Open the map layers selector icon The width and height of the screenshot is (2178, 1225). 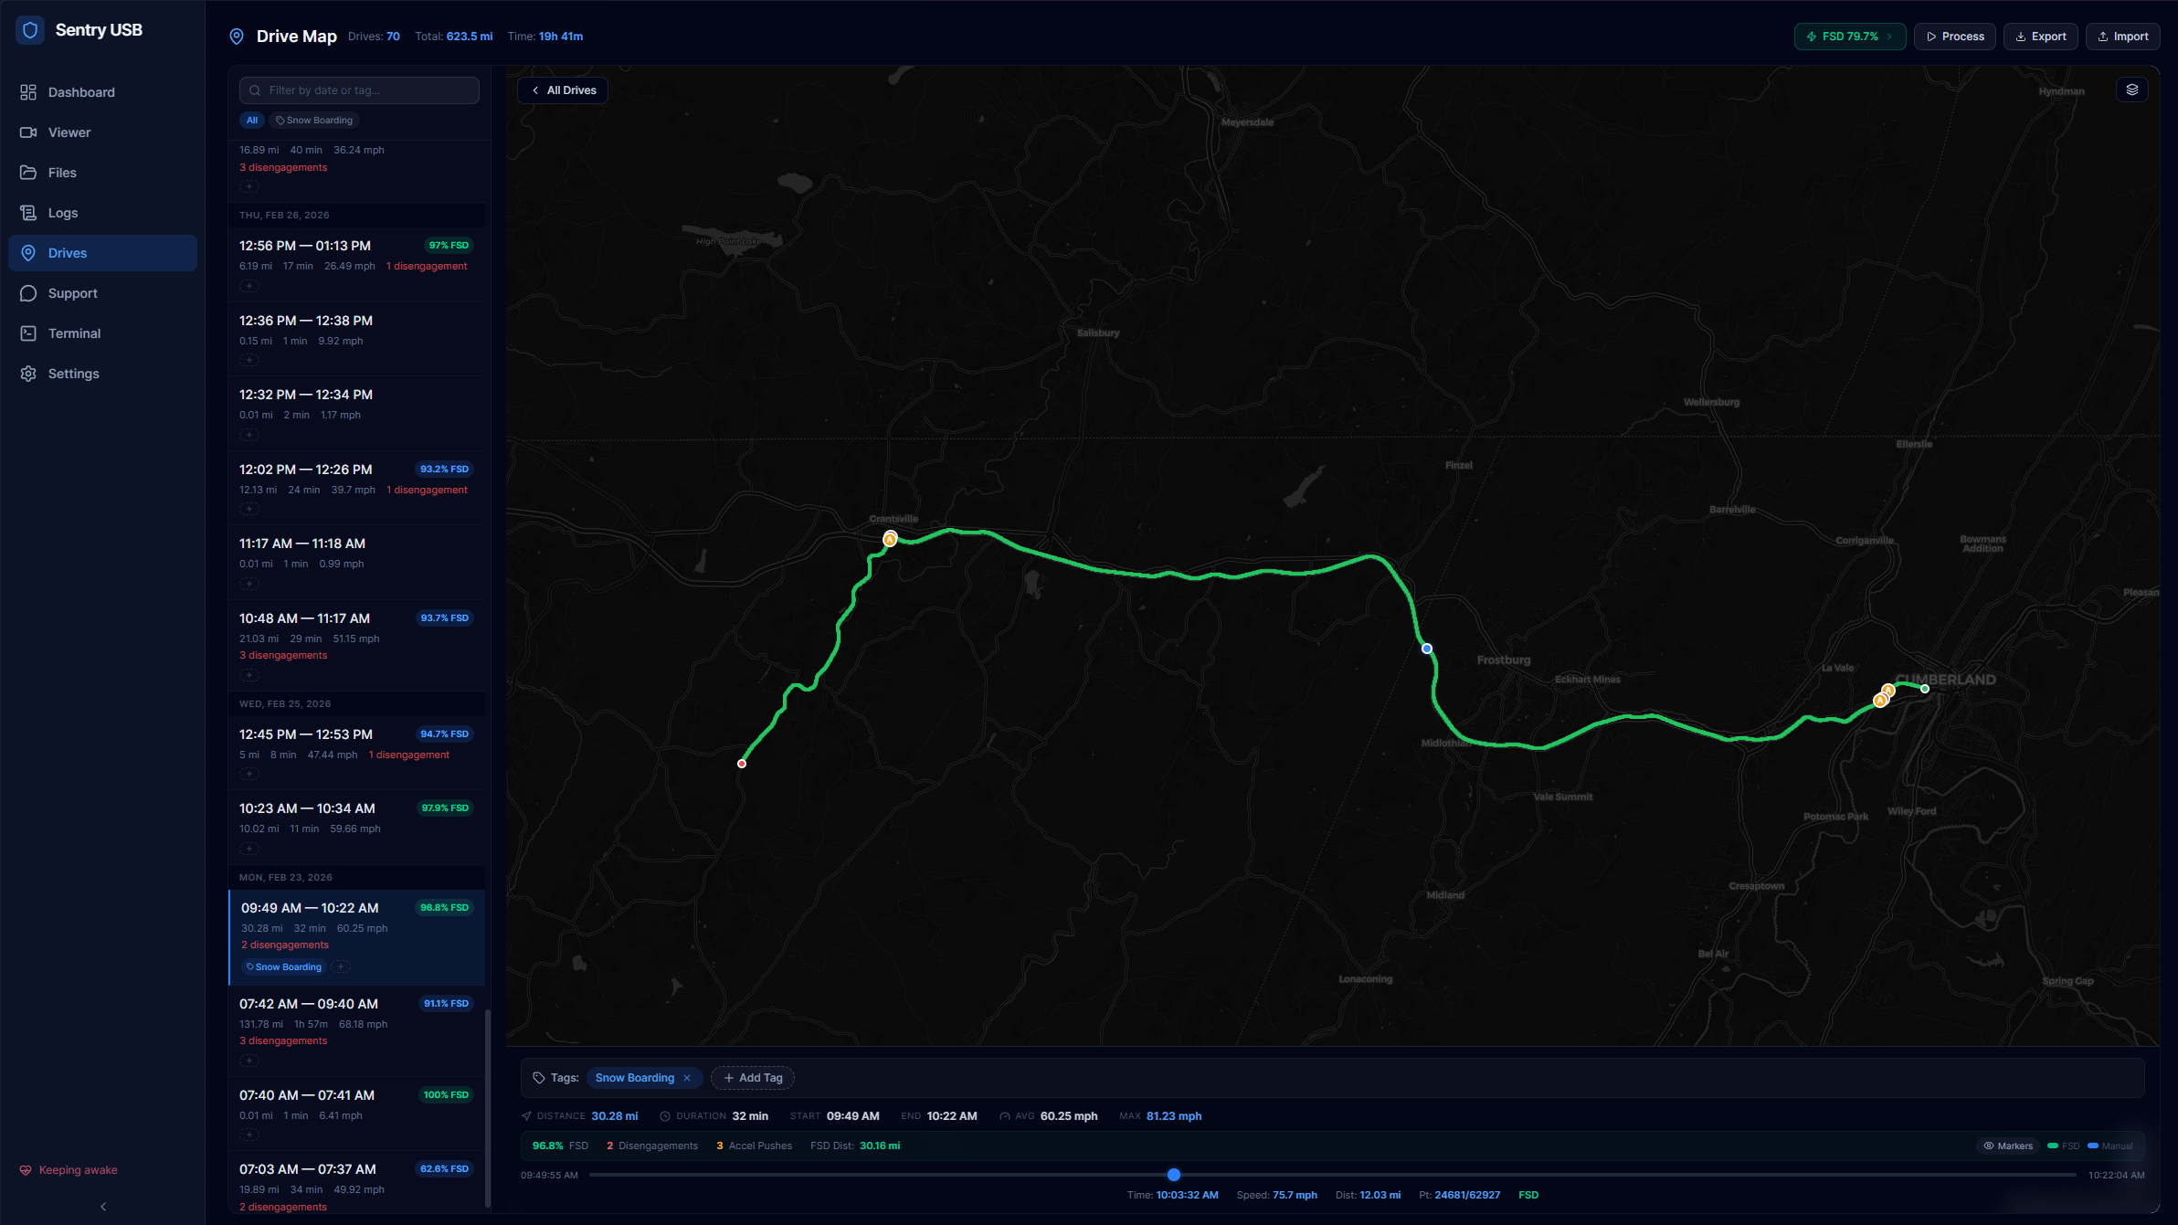(x=2131, y=90)
